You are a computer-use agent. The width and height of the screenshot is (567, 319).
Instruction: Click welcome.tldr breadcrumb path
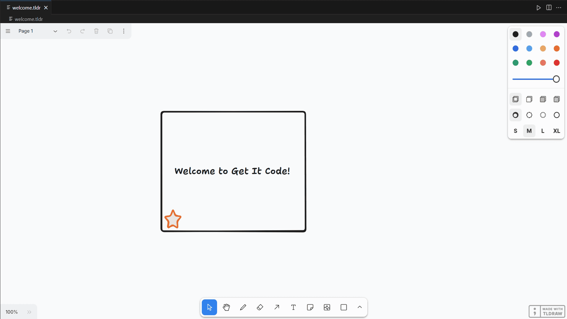(29, 19)
